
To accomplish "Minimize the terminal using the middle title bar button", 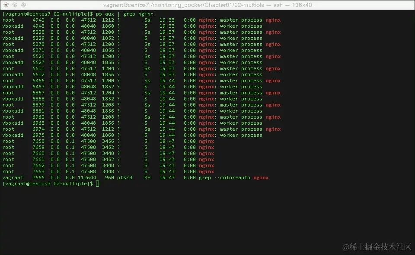I will tap(15, 5).
